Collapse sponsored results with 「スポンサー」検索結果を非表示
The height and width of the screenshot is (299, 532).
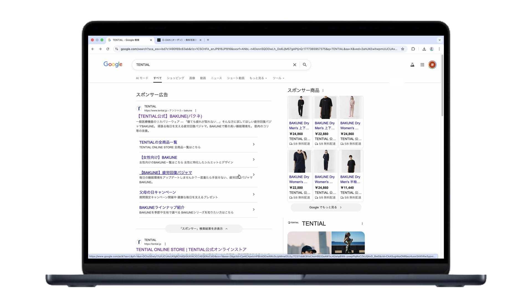[x=204, y=229]
